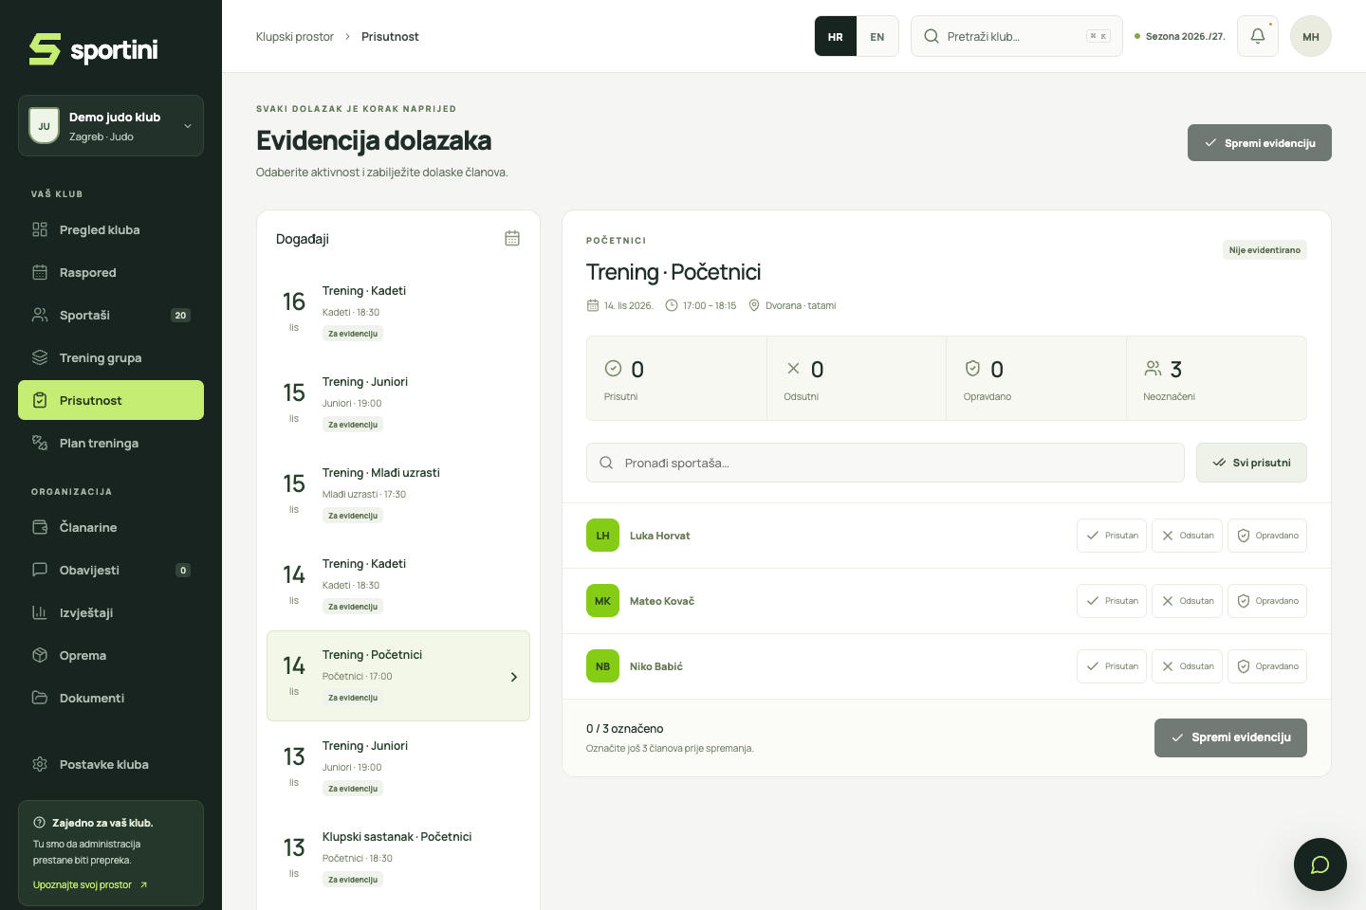Click chevron on Trening · Početnici event
Image resolution: width=1366 pixels, height=910 pixels.
point(514,677)
